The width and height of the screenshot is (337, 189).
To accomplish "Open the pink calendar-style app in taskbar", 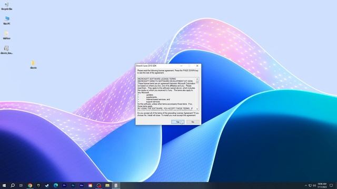I will click(90, 185).
